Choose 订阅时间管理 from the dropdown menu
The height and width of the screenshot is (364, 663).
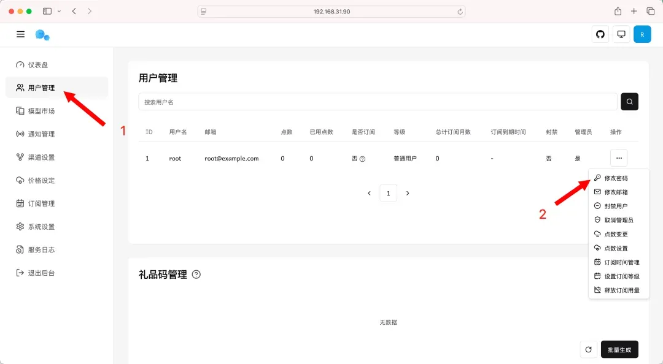pyautogui.click(x=619, y=262)
